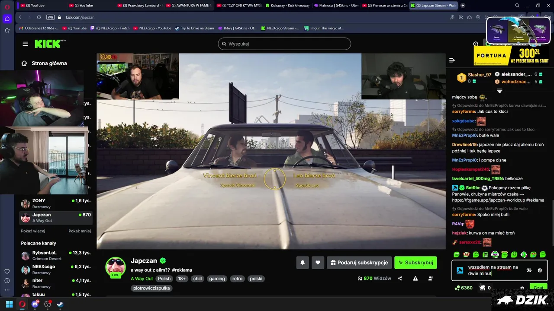The height and width of the screenshot is (311, 554).
Task: Open the user-check icon beside report
Action: (430, 279)
